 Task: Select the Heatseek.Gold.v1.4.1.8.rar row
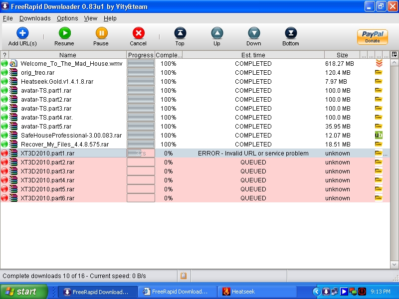point(57,82)
